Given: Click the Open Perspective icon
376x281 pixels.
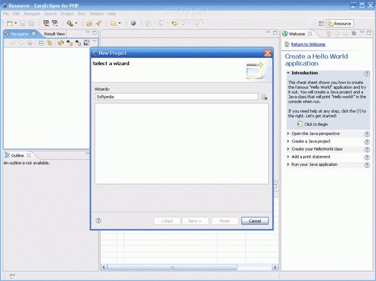Looking at the screenshot, I should click(321, 24).
